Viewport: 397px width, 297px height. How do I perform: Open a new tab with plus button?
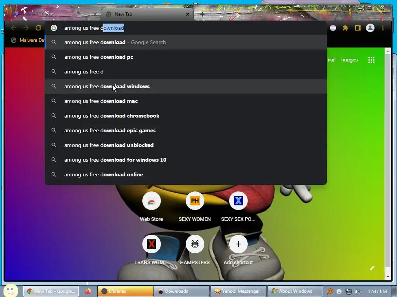(202, 14)
